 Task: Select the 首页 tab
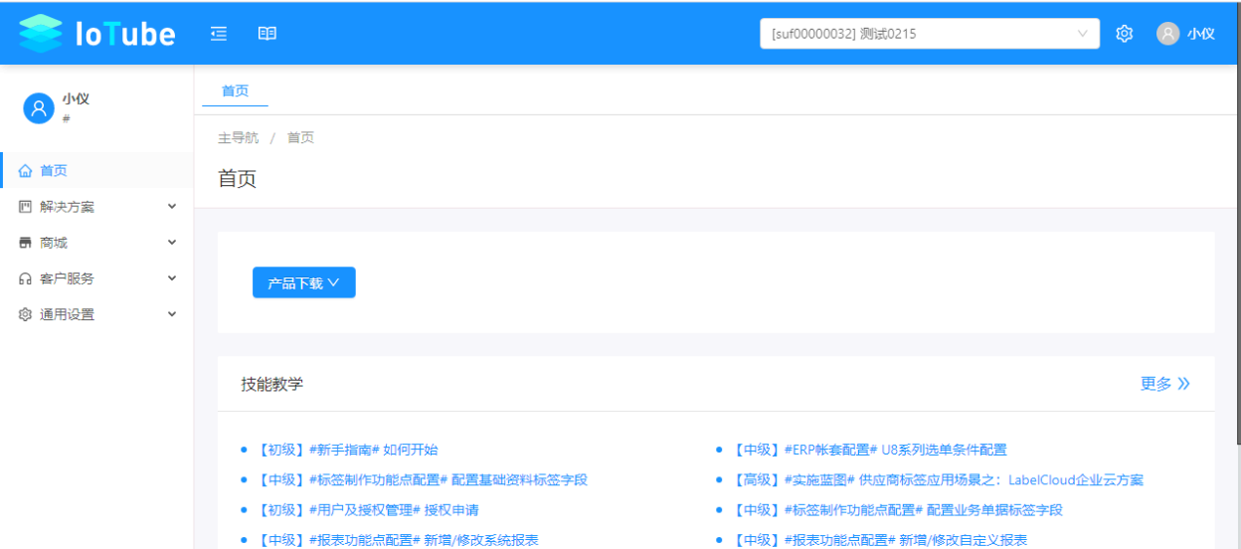pyautogui.click(x=236, y=91)
